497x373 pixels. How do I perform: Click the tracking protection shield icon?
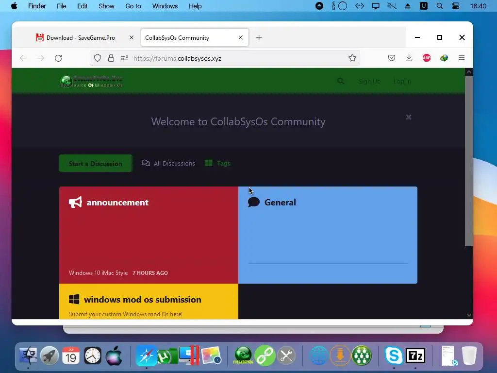point(98,58)
